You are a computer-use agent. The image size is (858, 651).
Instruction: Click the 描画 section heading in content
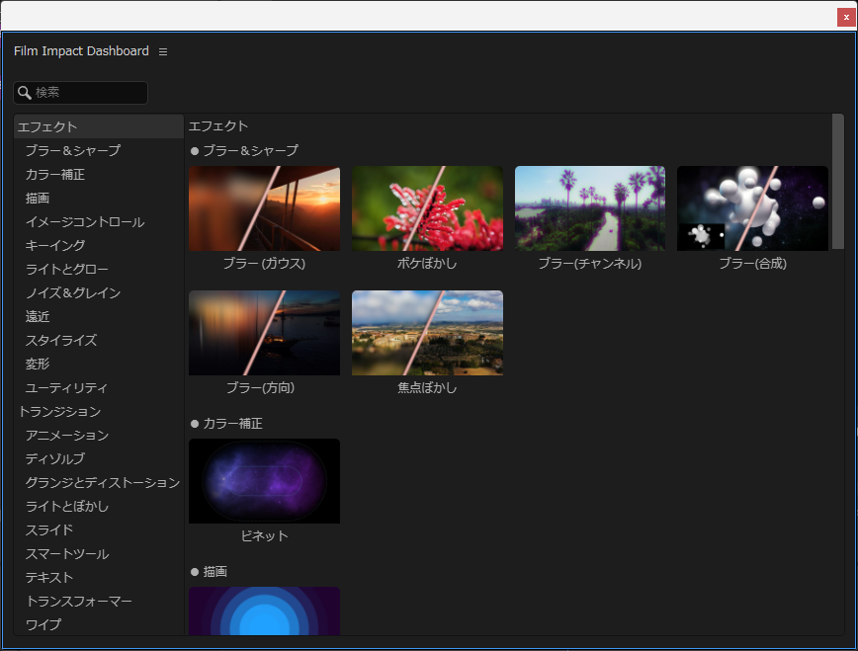215,572
